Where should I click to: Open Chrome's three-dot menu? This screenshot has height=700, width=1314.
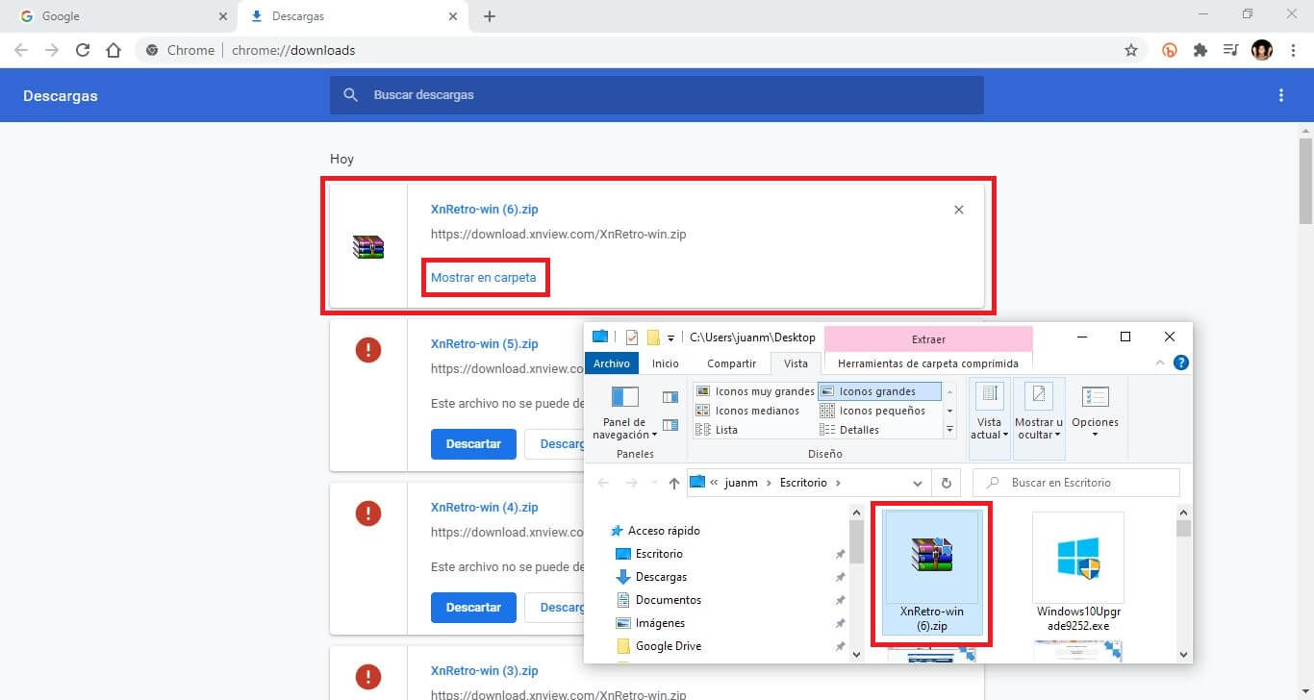click(x=1293, y=51)
